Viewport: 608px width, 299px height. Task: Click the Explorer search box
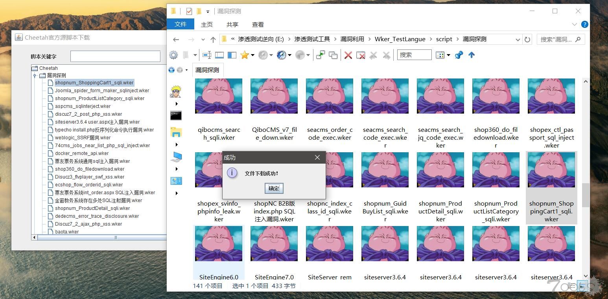coord(561,39)
